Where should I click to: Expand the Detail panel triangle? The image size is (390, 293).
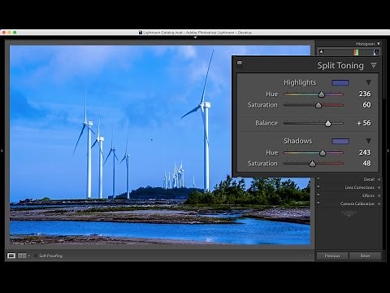point(379,179)
